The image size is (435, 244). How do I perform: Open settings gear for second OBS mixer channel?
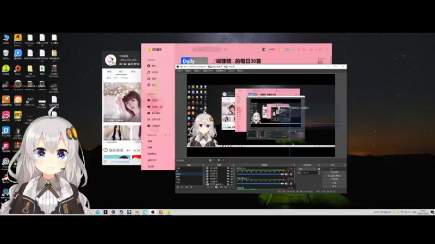click(291, 184)
